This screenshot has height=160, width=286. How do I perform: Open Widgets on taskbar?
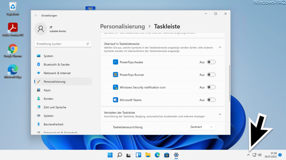click(139, 155)
